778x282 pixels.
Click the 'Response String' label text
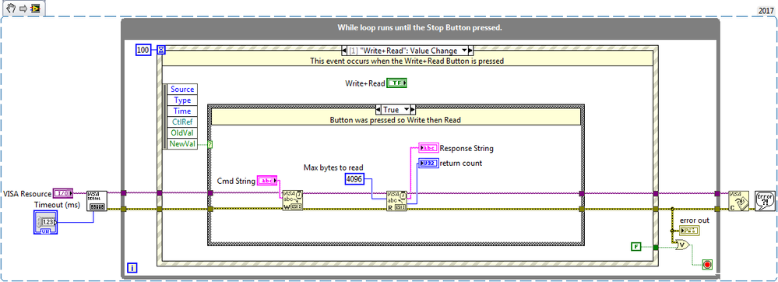[x=467, y=148]
